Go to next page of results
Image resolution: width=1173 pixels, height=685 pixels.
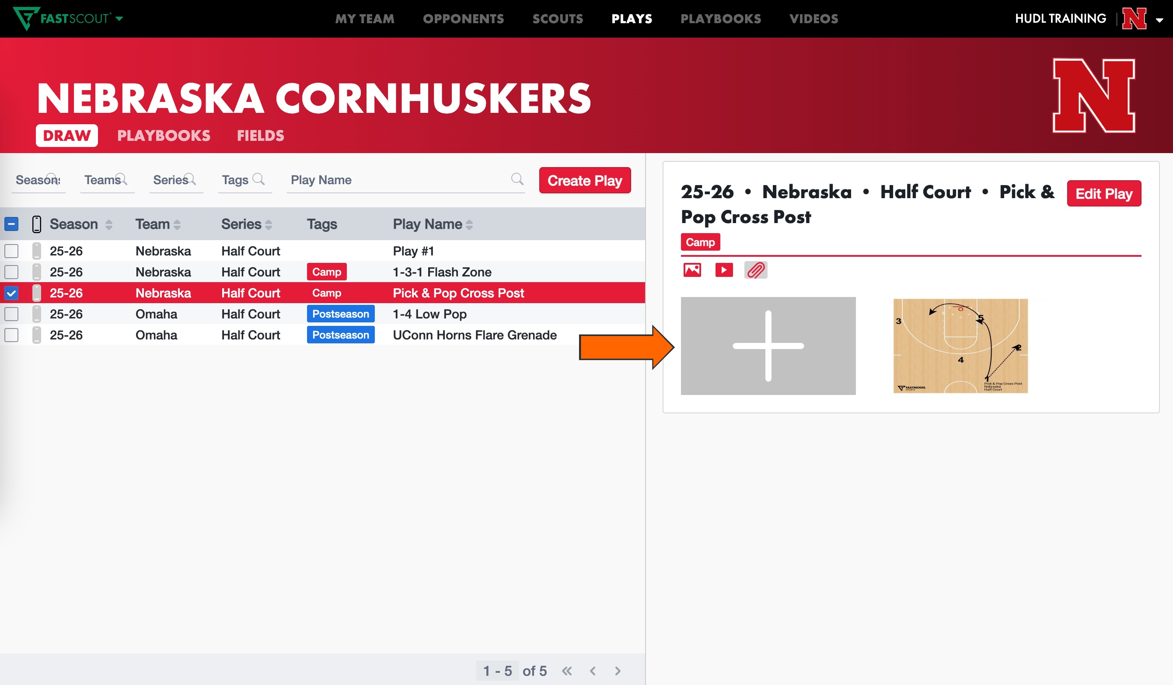point(618,671)
